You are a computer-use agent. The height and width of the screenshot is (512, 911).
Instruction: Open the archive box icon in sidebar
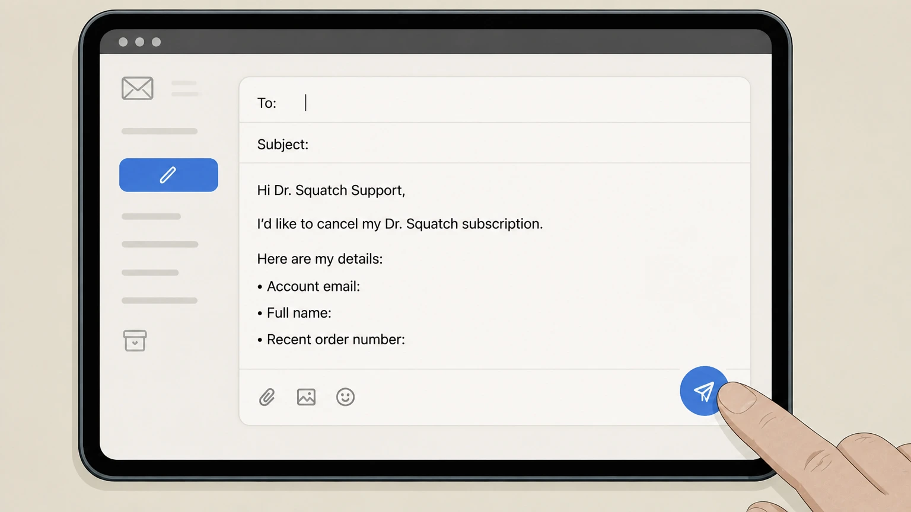tap(135, 341)
